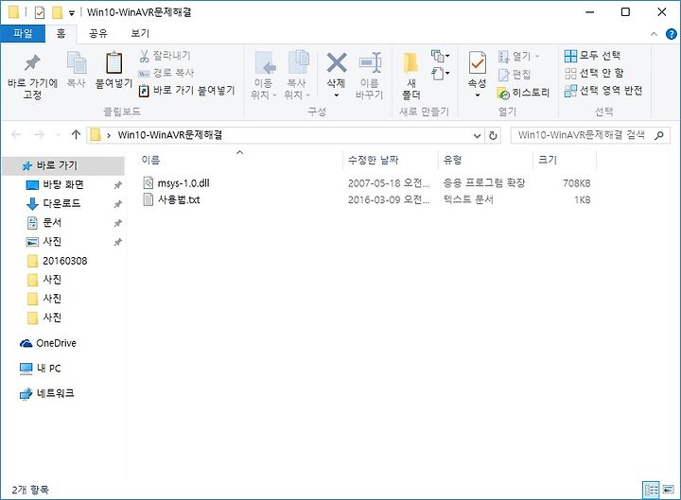Select 잘라내기 (Cut) scissors command
The image size is (681, 500).
pos(166,56)
